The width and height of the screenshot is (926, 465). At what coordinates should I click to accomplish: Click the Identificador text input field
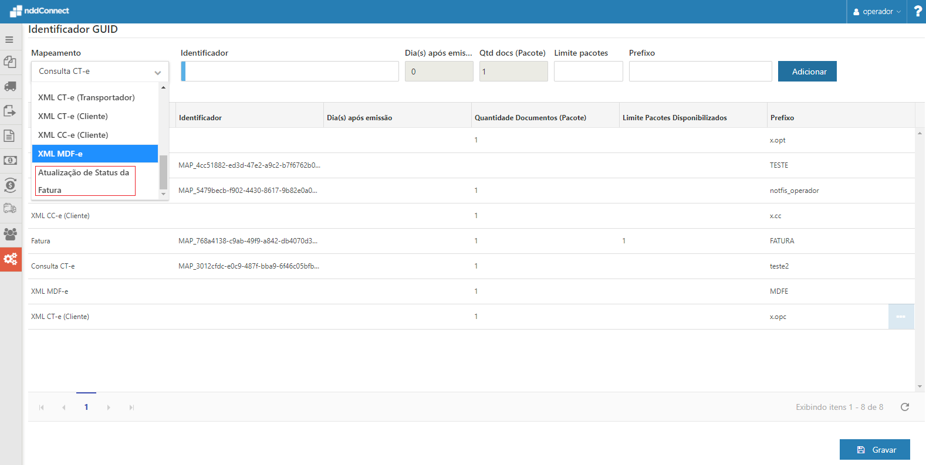(291, 72)
